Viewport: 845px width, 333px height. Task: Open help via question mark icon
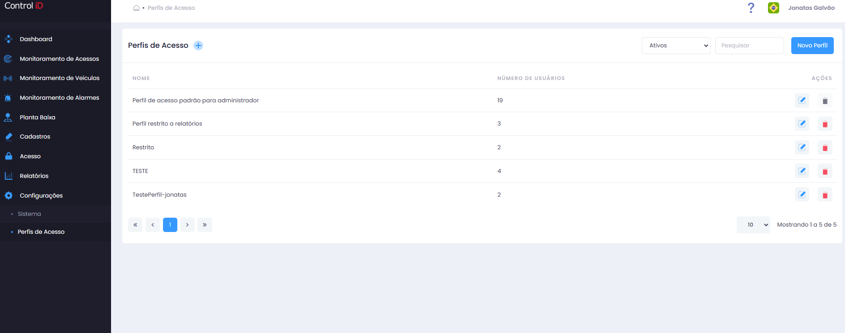click(751, 8)
